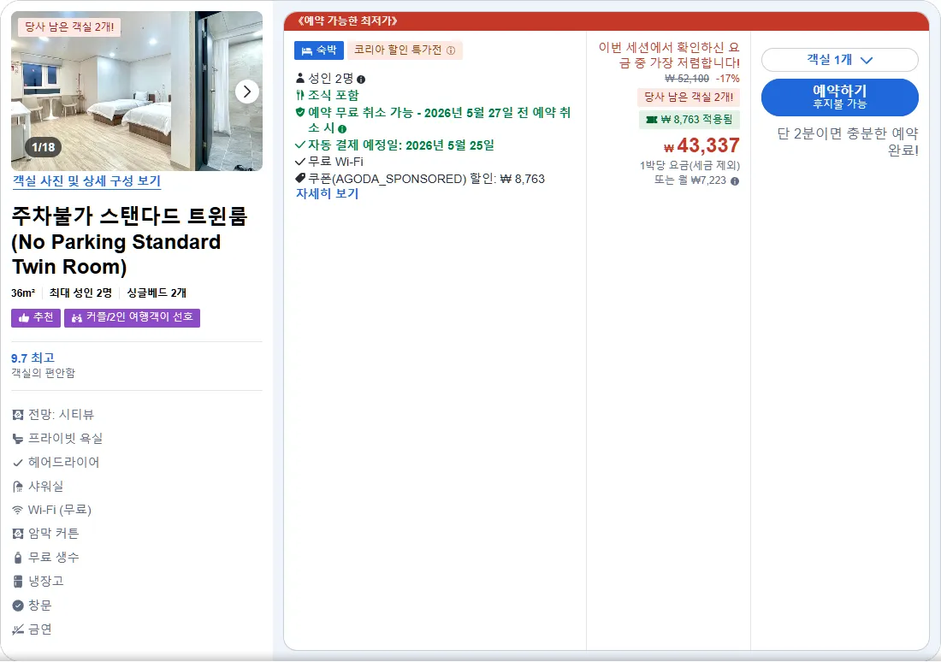Click the 조식 포함 cutlery icon
This screenshot has height=662, width=941.
(x=300, y=95)
